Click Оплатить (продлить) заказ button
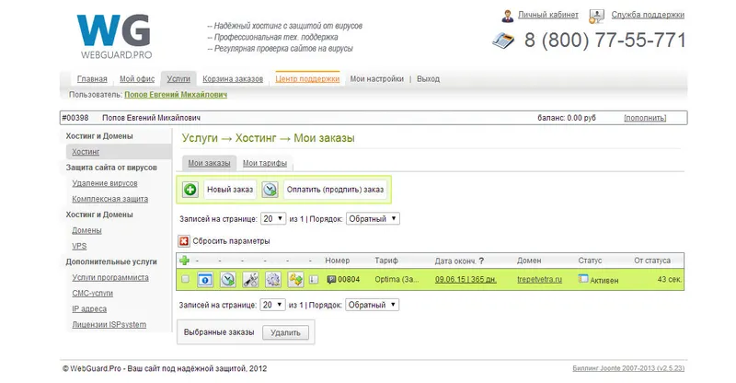 335,190
